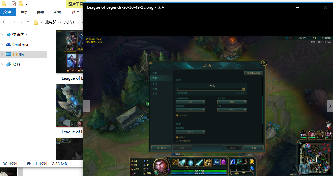This screenshot has height=176, width=333.
Task: Open the 阴影 quality dropdown
Action: click(x=232, y=110)
